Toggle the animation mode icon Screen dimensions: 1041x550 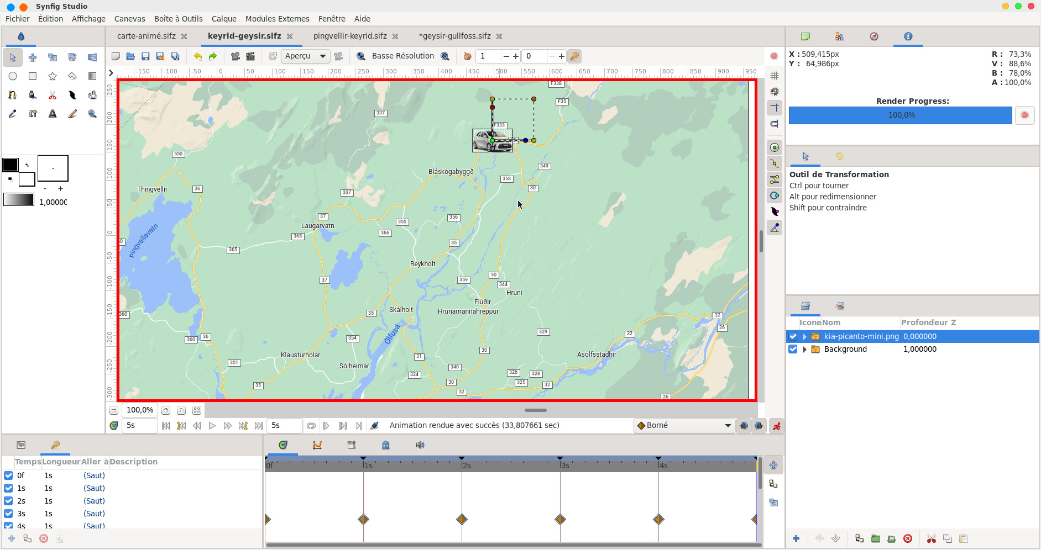coord(777,426)
